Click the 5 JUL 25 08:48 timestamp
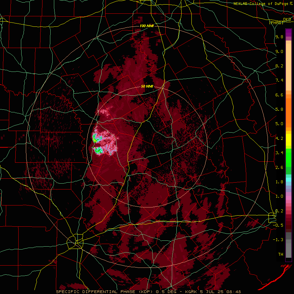The height and width of the screenshot is (294, 294). coord(220,292)
